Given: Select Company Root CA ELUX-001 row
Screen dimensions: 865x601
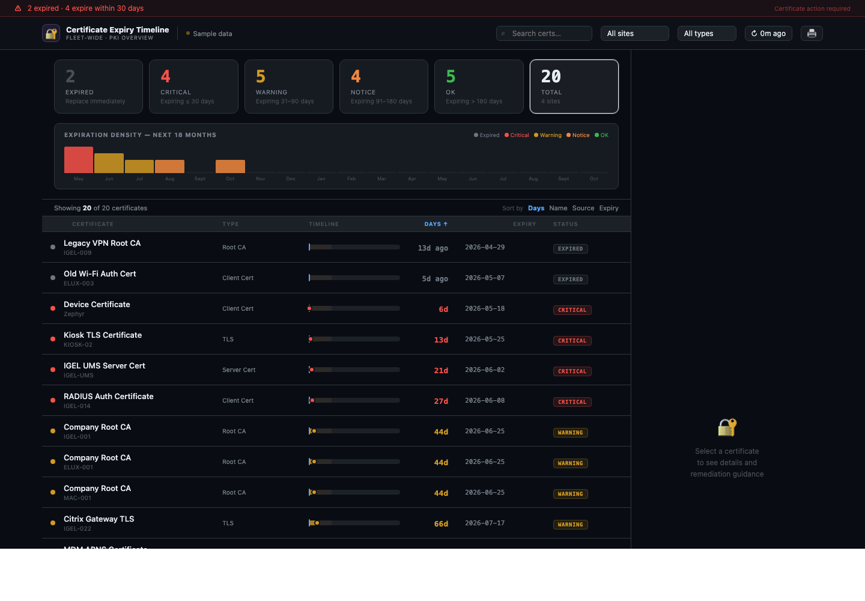Looking at the screenshot, I should 336,462.
